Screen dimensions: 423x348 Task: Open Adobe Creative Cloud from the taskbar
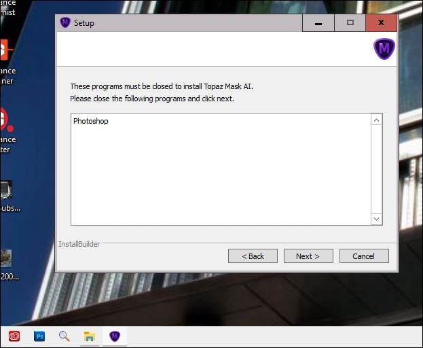(x=14, y=336)
